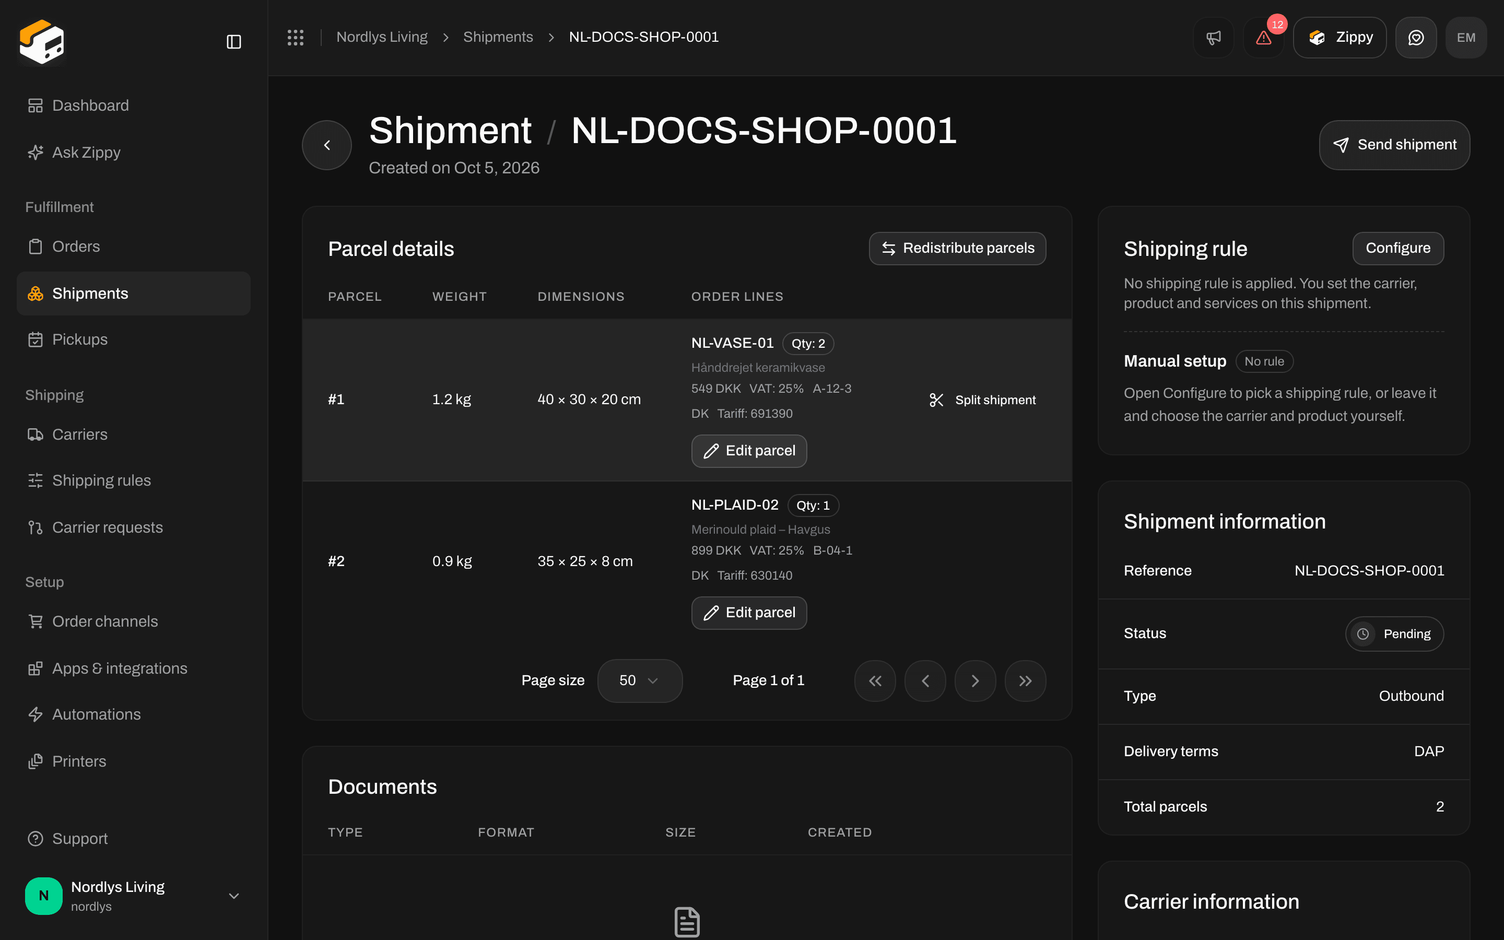This screenshot has height=940, width=1504.
Task: Click Nordlys Living breadcrumb link
Action: [382, 37]
